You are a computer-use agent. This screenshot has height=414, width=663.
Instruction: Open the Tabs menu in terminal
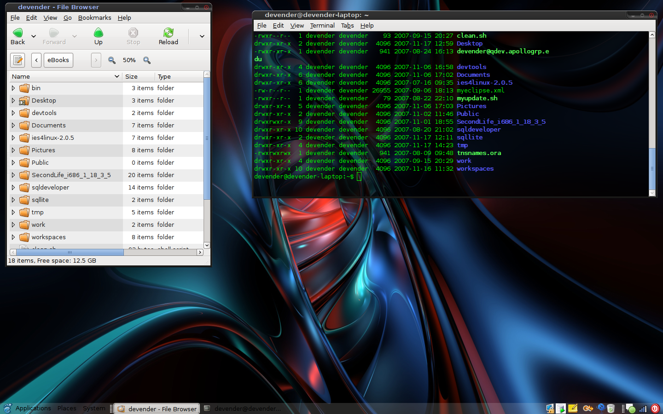pyautogui.click(x=347, y=25)
